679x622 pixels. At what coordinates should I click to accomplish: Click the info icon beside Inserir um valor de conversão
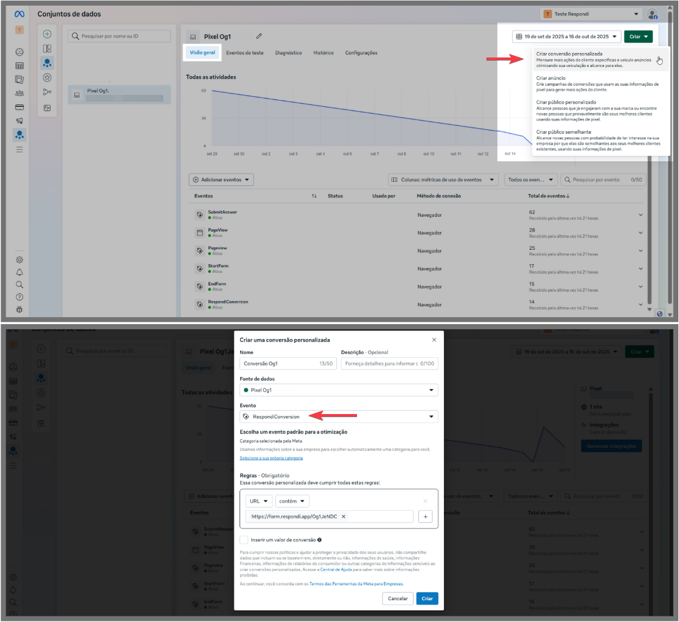[x=319, y=540]
